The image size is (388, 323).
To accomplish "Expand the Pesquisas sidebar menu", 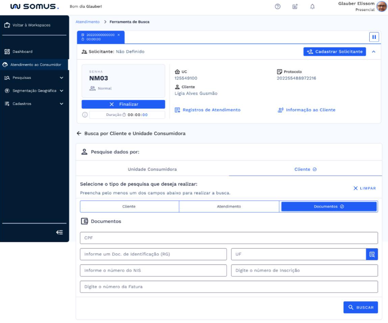I will [61, 77].
